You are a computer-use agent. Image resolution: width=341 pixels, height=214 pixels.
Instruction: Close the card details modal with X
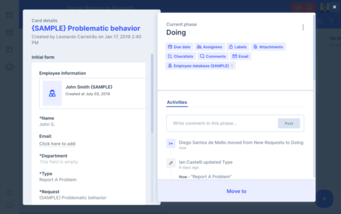pyautogui.click(x=334, y=7)
